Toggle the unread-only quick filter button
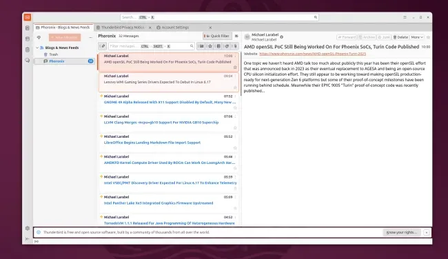Image resolution: width=448 pixels, height=259 pixels. click(x=201, y=46)
